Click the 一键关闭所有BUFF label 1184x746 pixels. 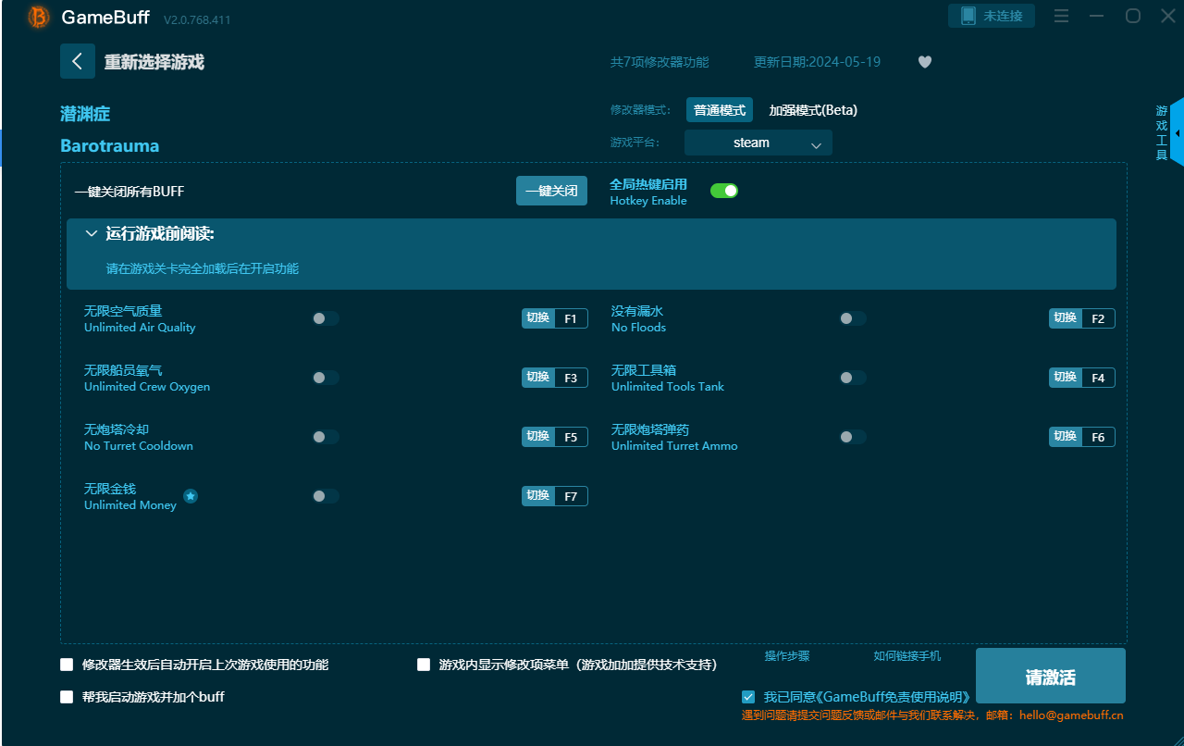click(x=129, y=192)
